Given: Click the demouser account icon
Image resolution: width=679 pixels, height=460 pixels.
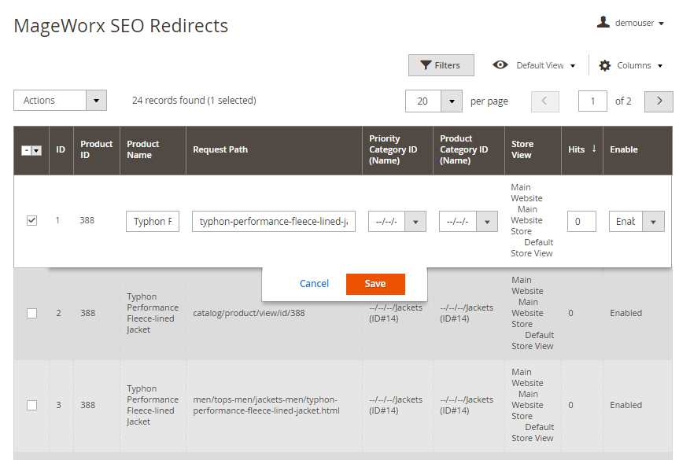Looking at the screenshot, I should pos(603,23).
